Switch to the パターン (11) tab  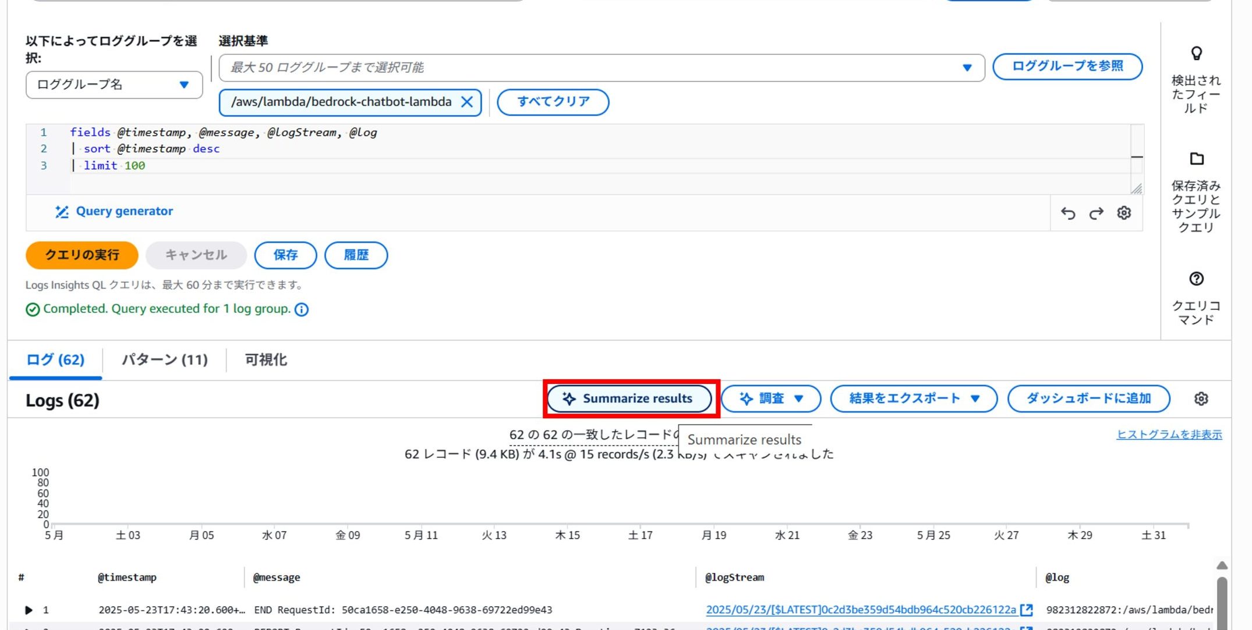[x=164, y=360]
